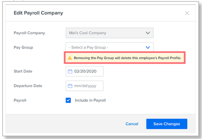The width and height of the screenshot is (202, 139).
Task: Open the Payroll Company dropdown
Action: tap(109, 33)
